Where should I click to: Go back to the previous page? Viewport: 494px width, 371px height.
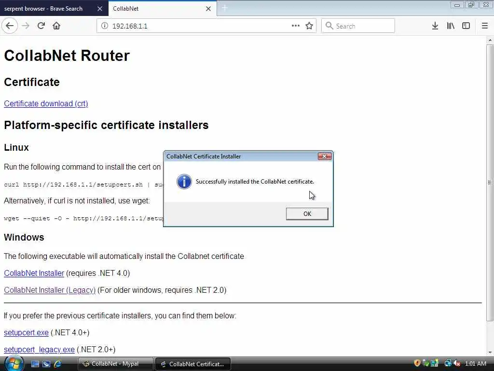10,26
